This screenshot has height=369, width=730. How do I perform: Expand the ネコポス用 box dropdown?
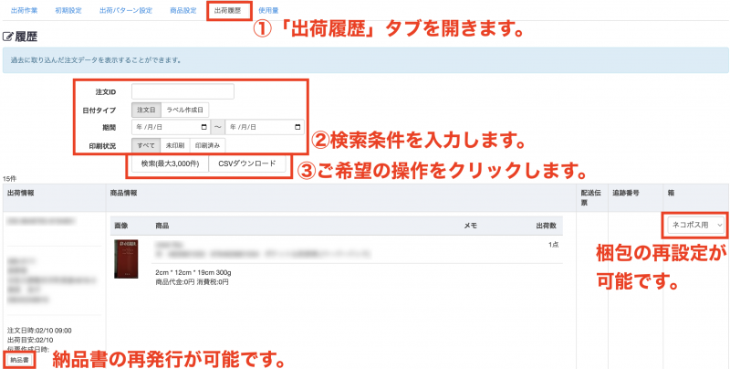point(695,224)
